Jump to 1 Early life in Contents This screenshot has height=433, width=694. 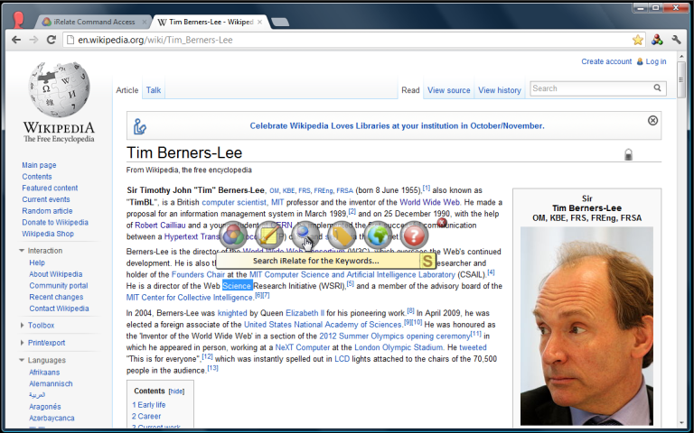[x=149, y=405]
